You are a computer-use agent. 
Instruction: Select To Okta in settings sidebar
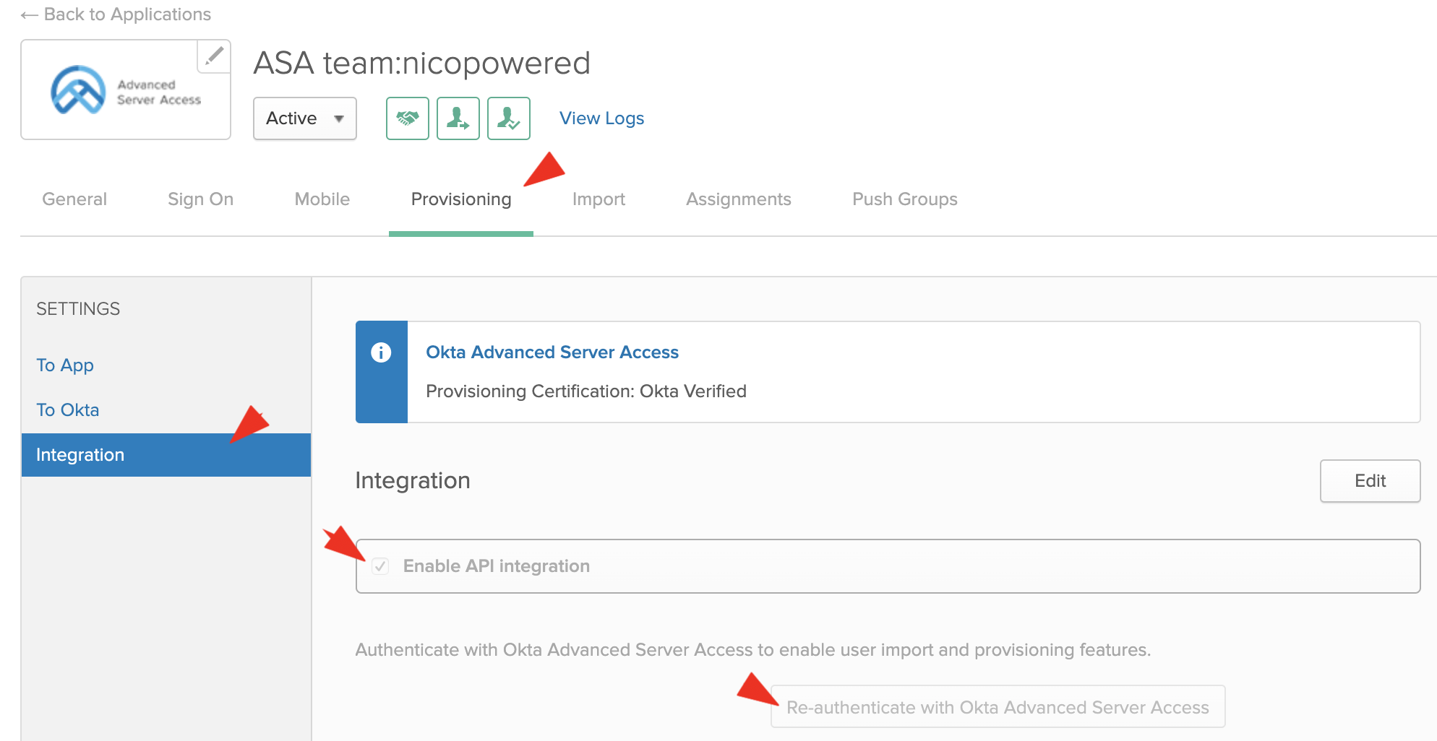pyautogui.click(x=68, y=410)
